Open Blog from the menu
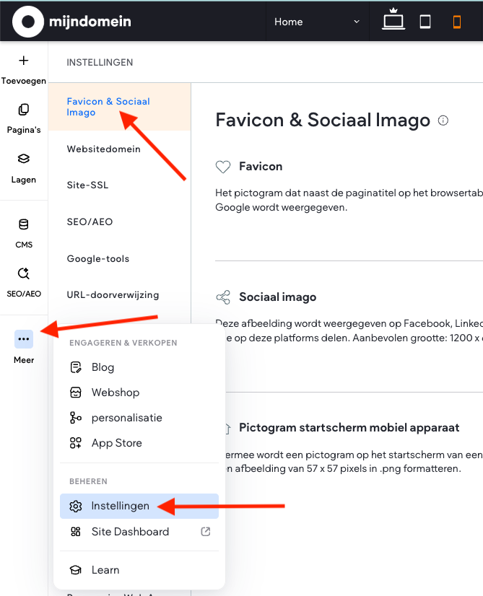The width and height of the screenshot is (483, 596). pos(103,367)
